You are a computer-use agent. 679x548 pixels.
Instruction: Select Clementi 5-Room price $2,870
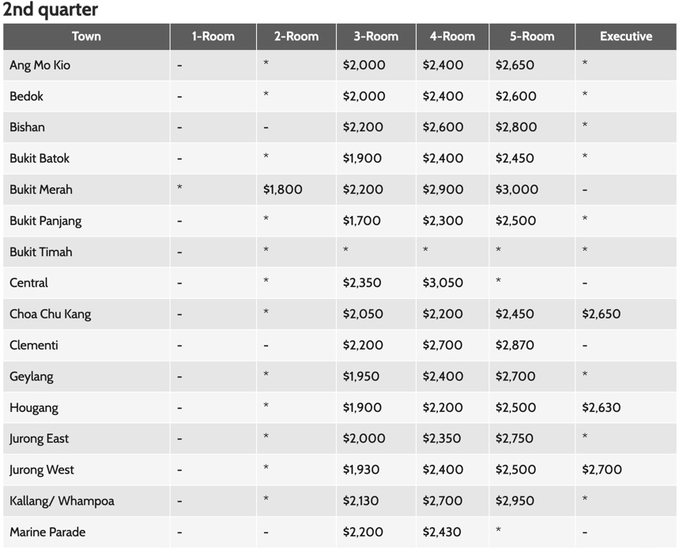[x=515, y=346]
